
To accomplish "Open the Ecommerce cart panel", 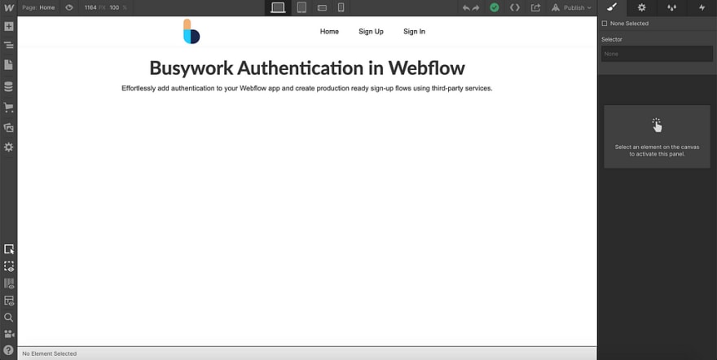I will click(9, 108).
